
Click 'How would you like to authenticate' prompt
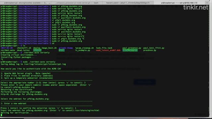[x=31, y=69]
